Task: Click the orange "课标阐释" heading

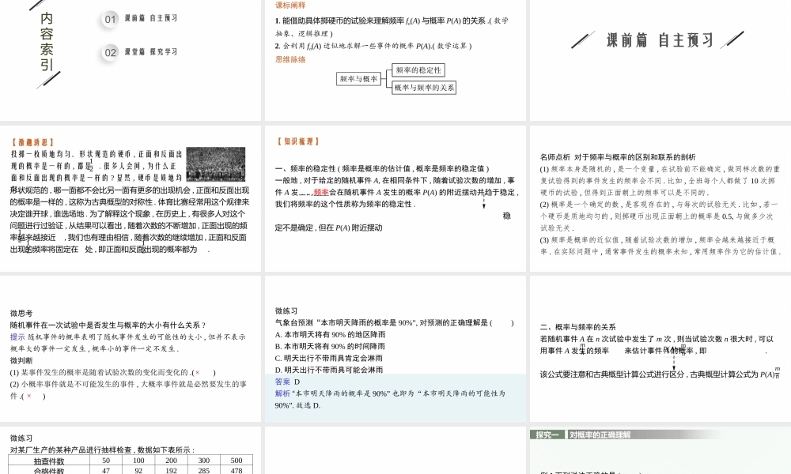Action: click(290, 5)
